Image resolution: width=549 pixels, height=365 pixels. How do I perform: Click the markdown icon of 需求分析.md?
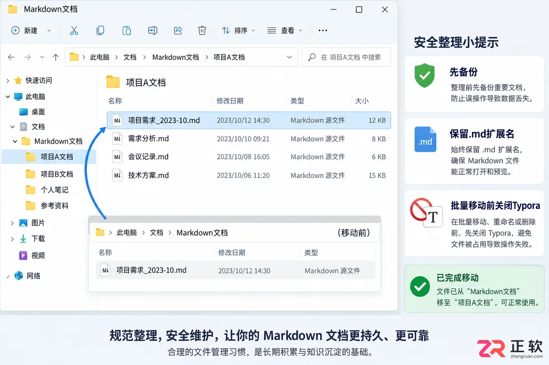(x=118, y=138)
